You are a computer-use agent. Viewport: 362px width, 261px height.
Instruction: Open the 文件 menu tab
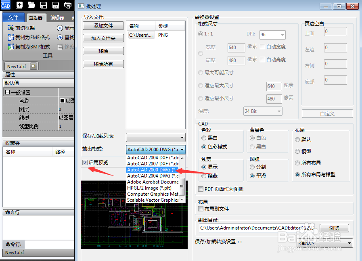tap(13, 17)
